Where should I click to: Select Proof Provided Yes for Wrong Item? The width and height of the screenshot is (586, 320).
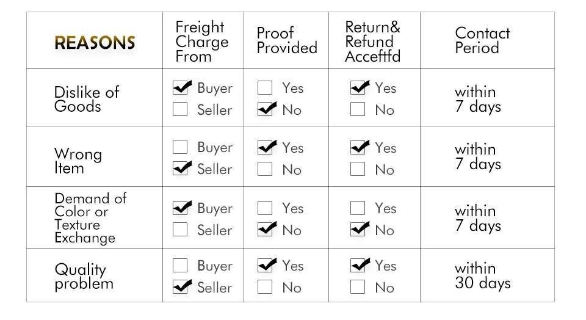tap(265, 147)
